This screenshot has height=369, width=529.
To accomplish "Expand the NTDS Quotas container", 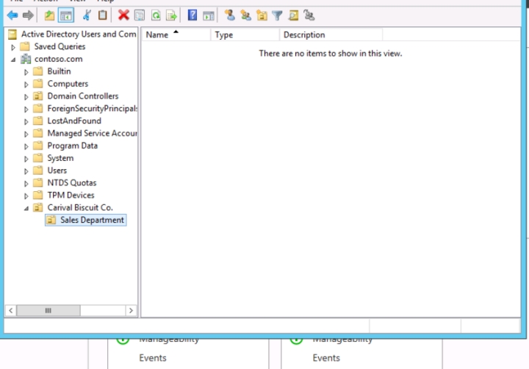I will pyautogui.click(x=26, y=184).
